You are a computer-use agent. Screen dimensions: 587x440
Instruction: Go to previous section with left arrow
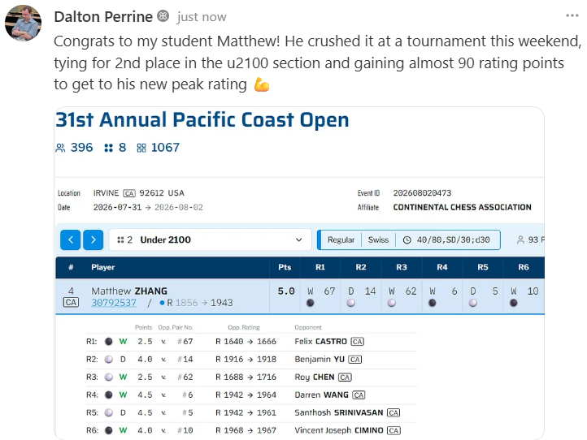click(71, 239)
